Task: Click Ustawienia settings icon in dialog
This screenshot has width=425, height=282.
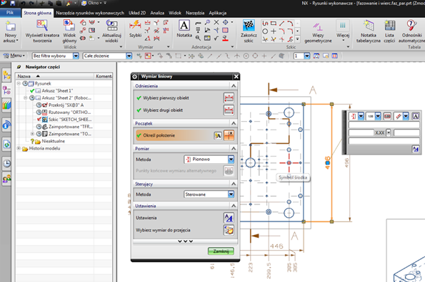Action: pyautogui.click(x=229, y=218)
